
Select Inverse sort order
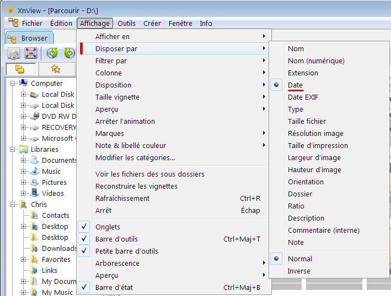(x=329, y=271)
